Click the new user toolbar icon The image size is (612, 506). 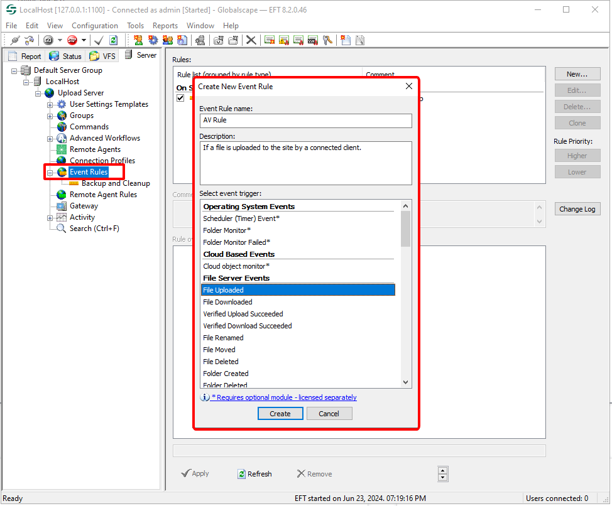(138, 40)
